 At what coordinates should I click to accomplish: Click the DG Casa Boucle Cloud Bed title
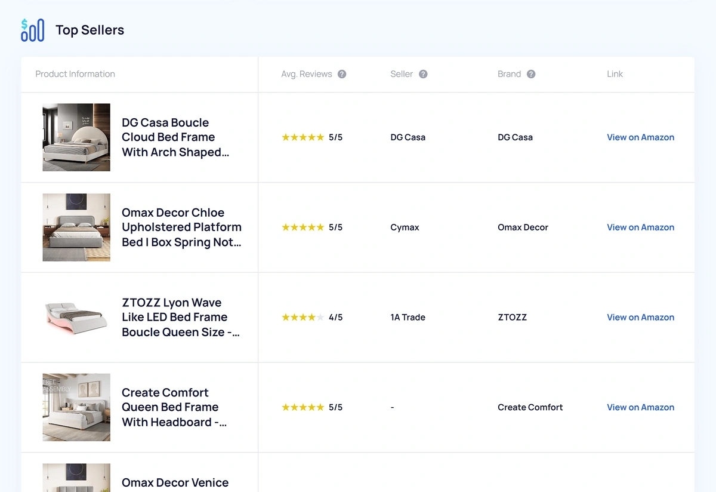click(x=175, y=137)
